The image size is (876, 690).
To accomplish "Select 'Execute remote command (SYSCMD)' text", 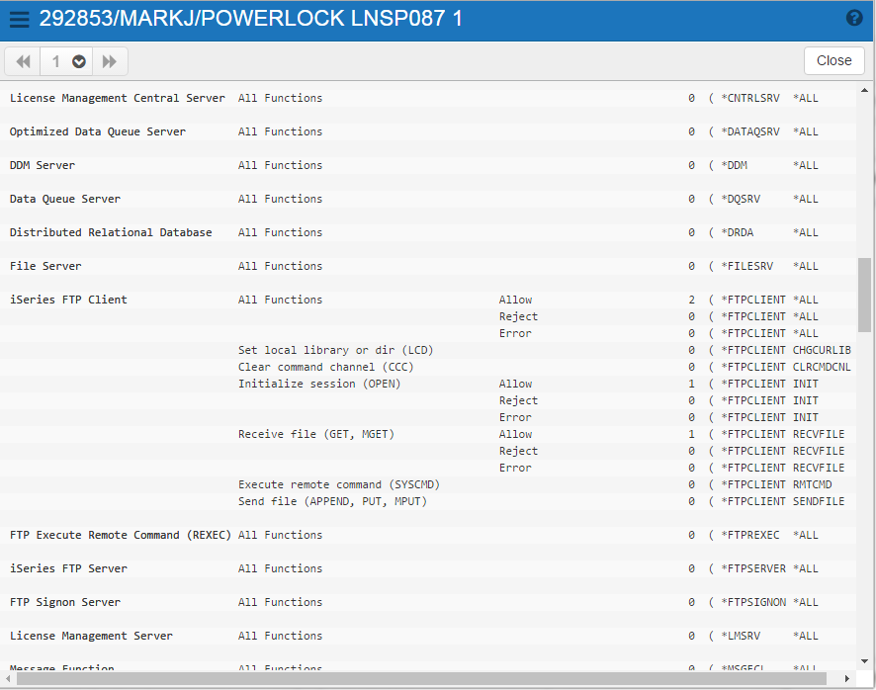I will tap(339, 484).
